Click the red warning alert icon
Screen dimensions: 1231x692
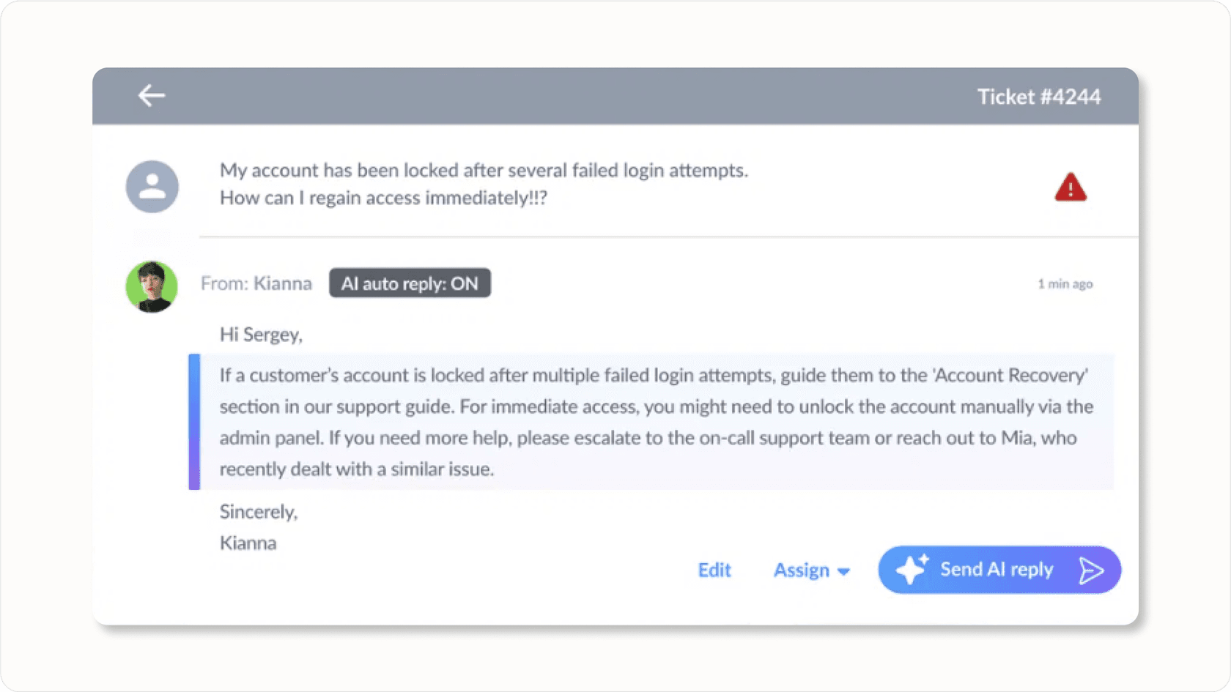point(1071,187)
